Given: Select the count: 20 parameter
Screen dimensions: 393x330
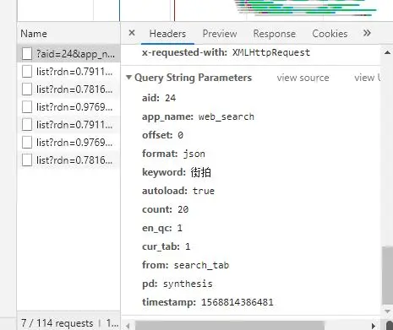Looking at the screenshot, I should tap(166, 209).
